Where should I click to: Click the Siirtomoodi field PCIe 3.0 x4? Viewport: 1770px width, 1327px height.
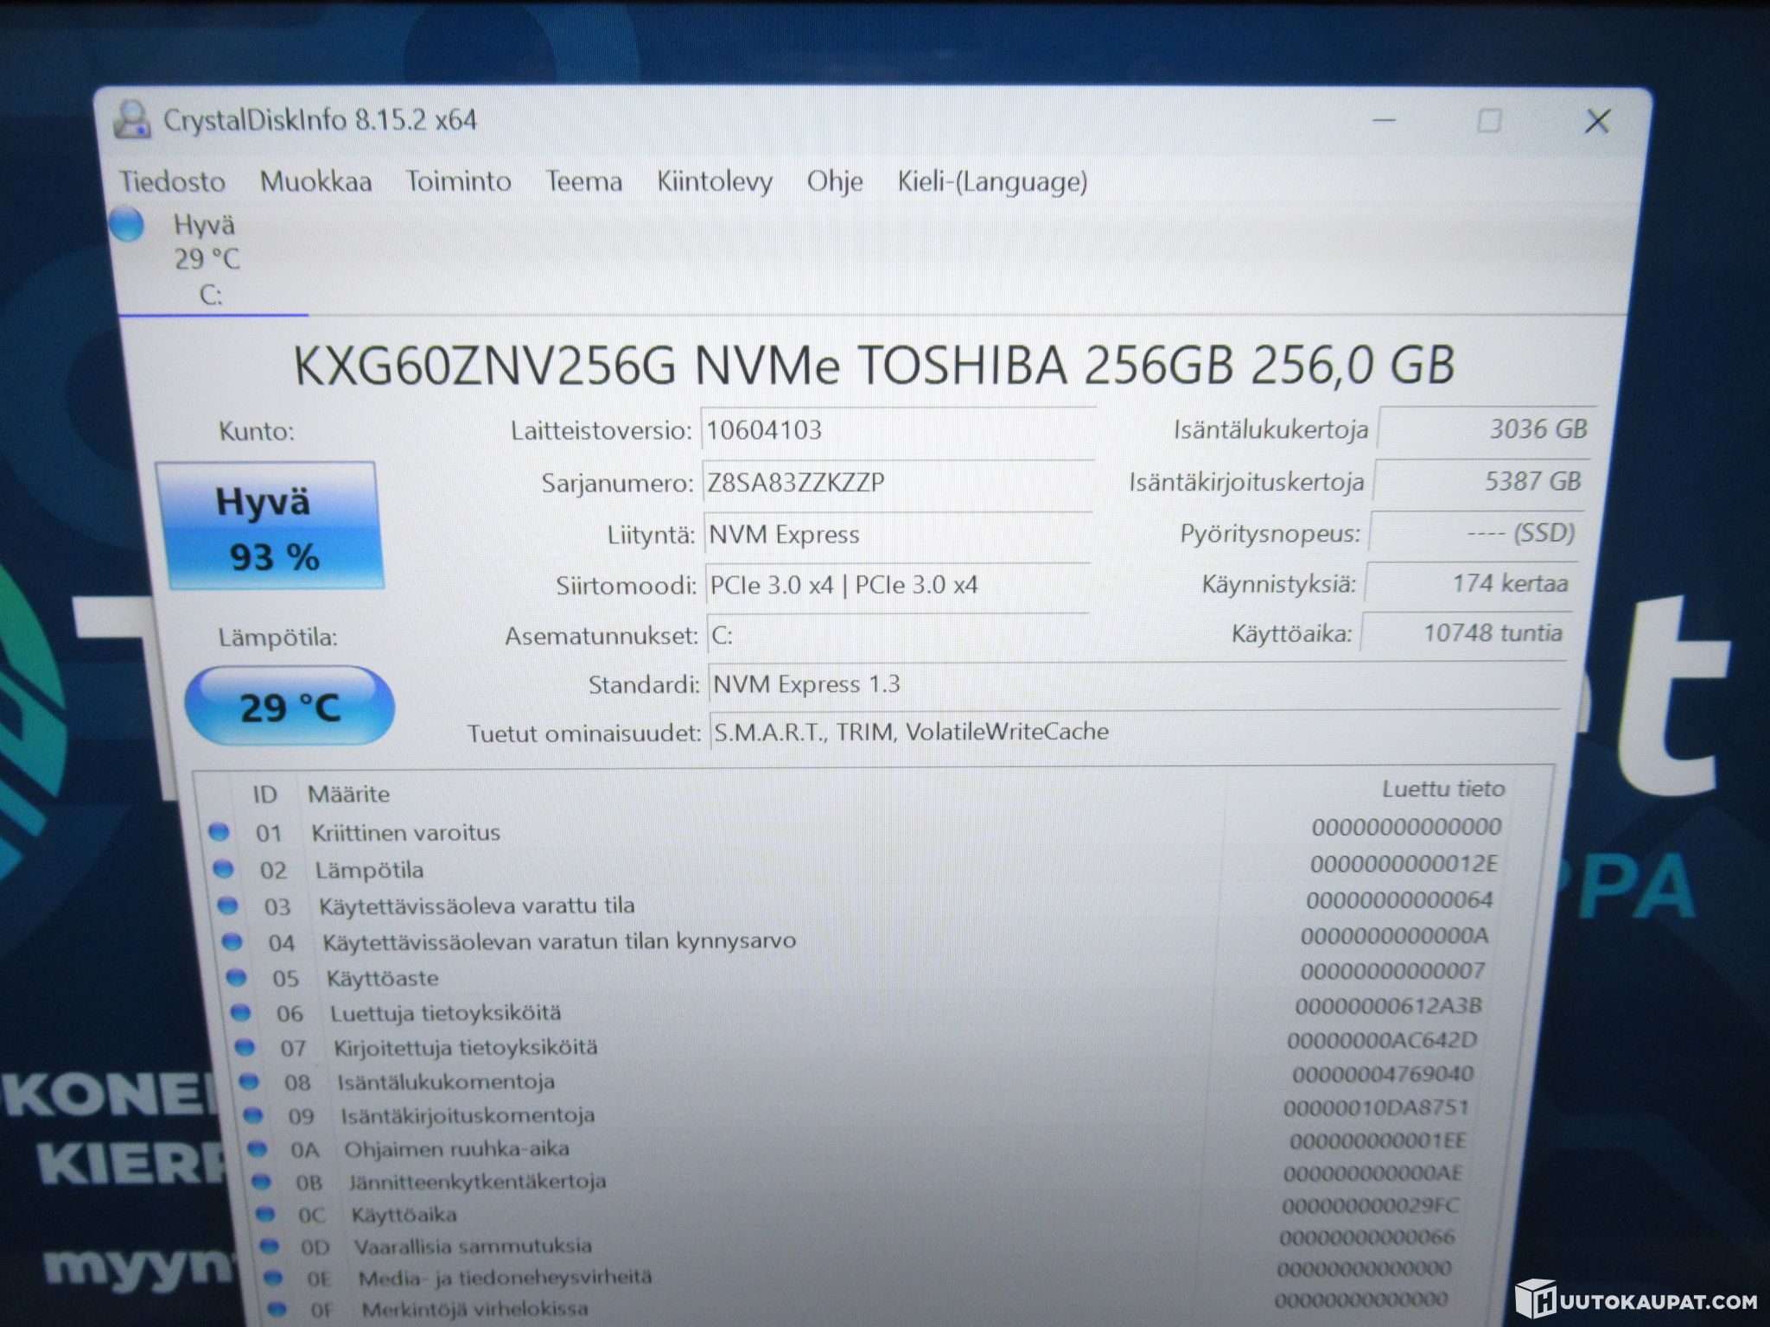click(898, 585)
